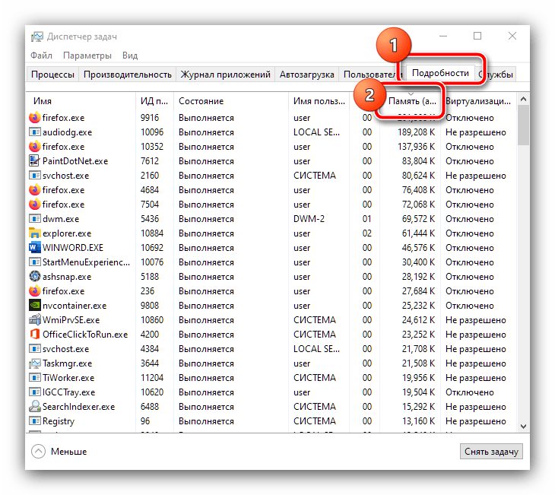The height and width of the screenshot is (495, 555).
Task: Click the firefox.exe icon for PID 4684
Action: click(x=35, y=190)
